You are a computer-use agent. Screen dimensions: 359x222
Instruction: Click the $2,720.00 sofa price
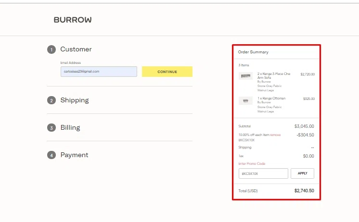(x=308, y=74)
